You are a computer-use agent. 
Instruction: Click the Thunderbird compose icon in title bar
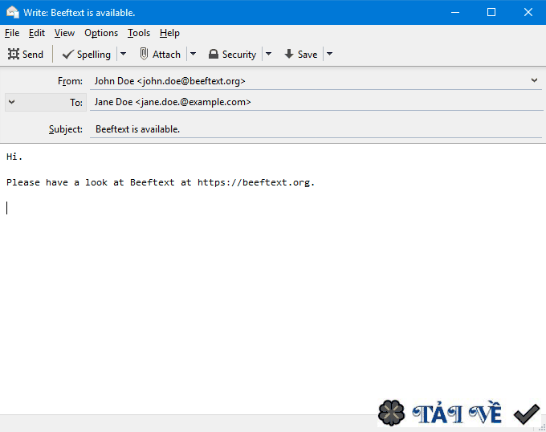tap(13, 12)
